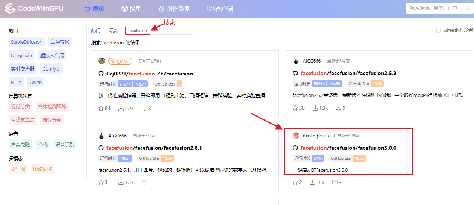Viewport: 474px width, 205px height.
Task: Click the masterpotato avatar
Action: coord(296,136)
